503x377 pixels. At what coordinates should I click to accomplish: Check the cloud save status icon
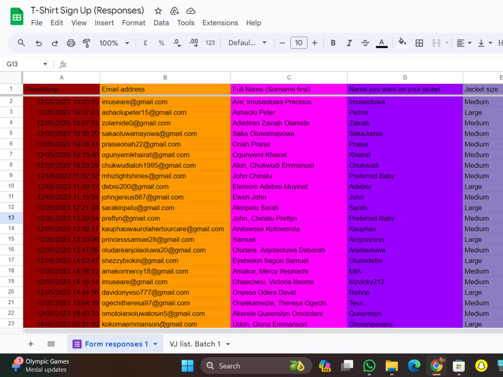click(191, 11)
